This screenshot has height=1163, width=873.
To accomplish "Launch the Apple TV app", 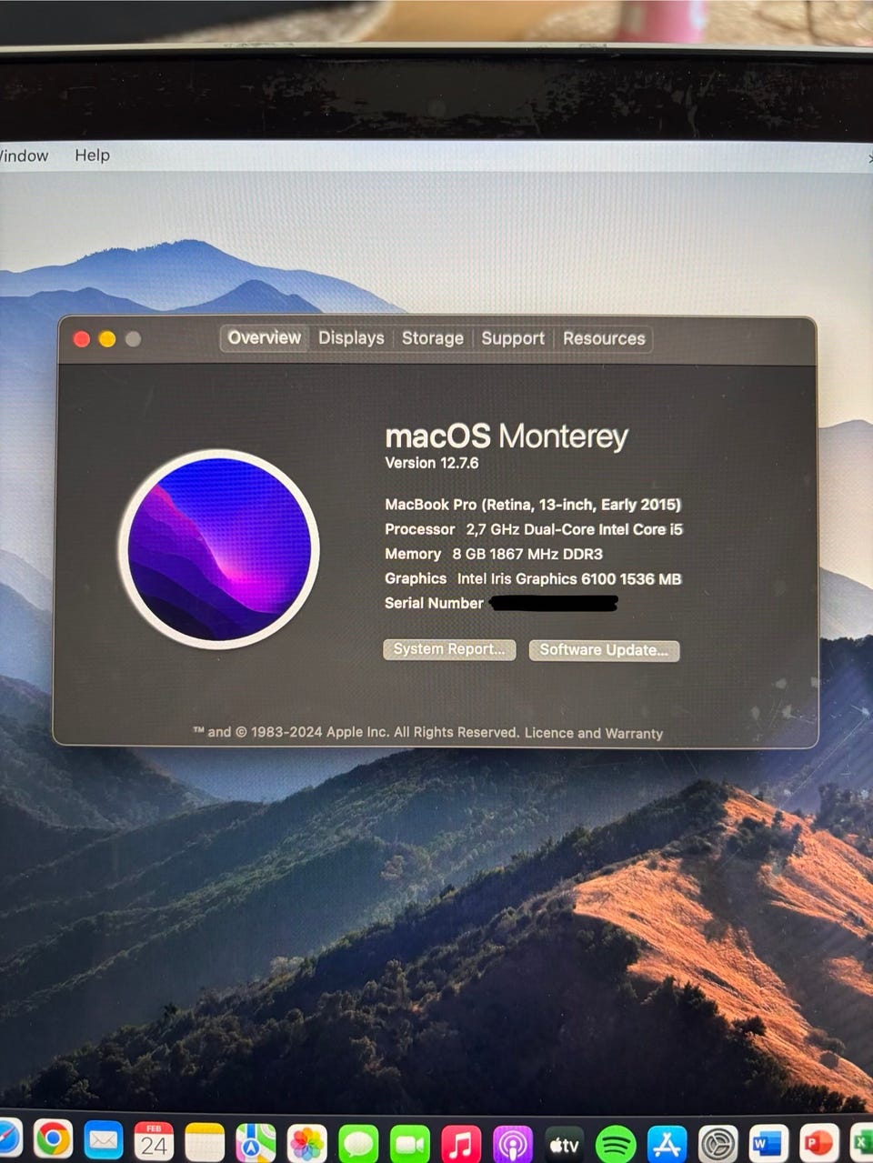I will click(x=564, y=1144).
